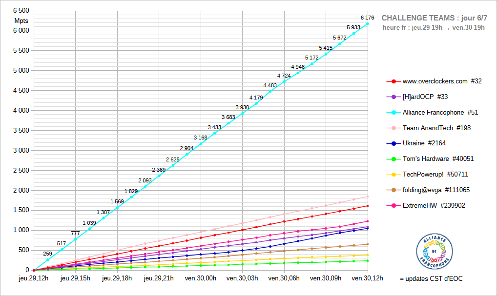Click the yellow TechPowerup! legend marker
The height and width of the screenshot is (296, 497).
[x=393, y=175]
